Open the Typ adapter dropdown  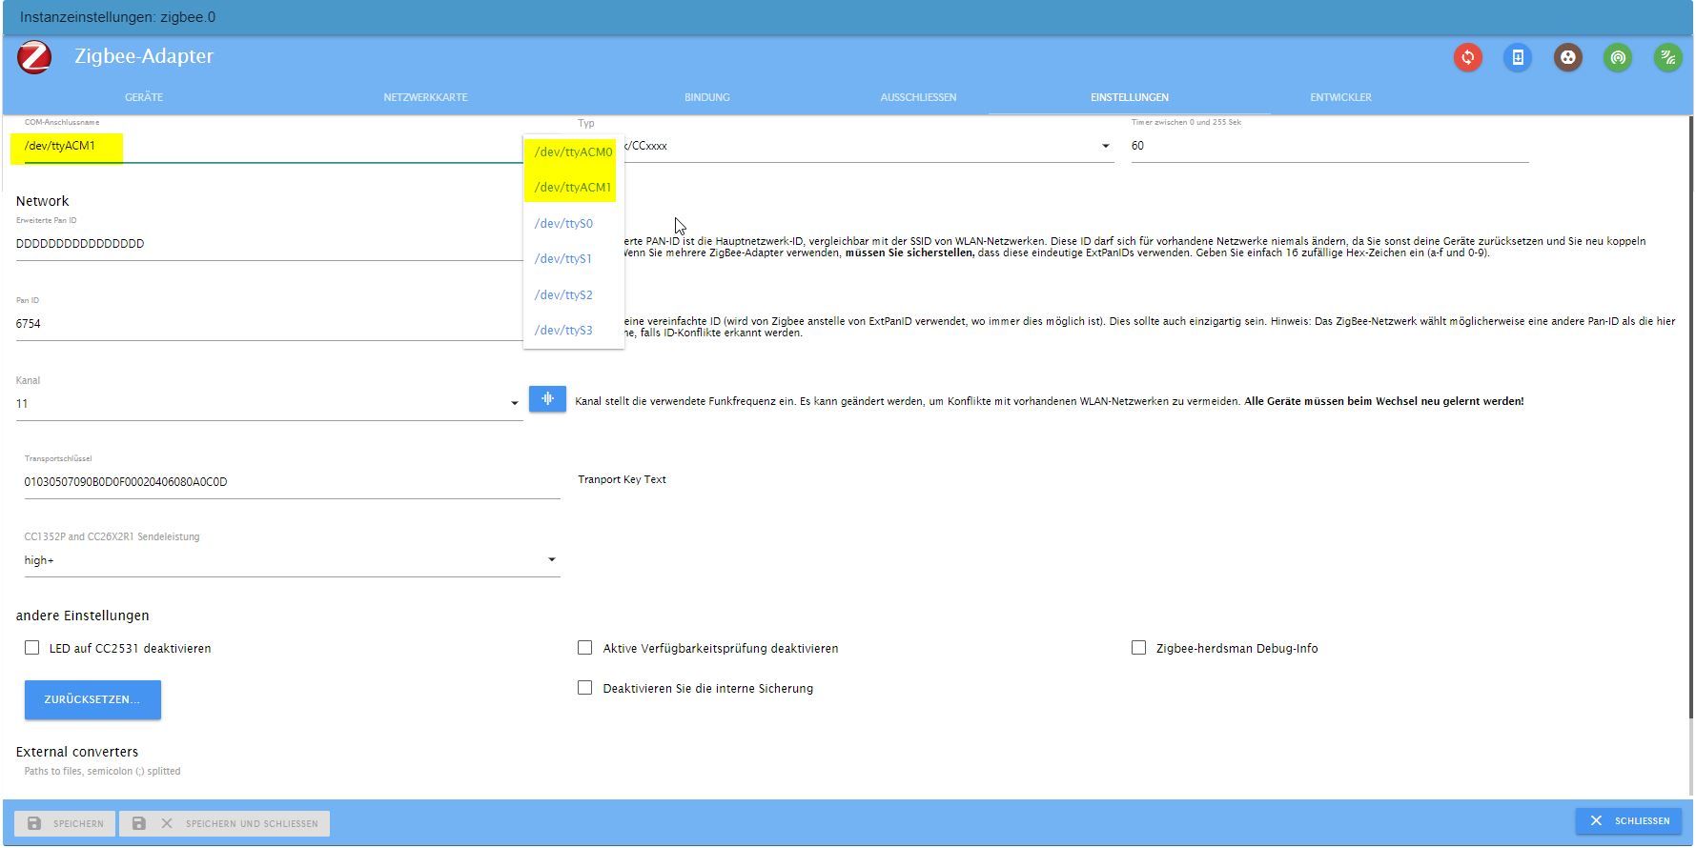846,146
